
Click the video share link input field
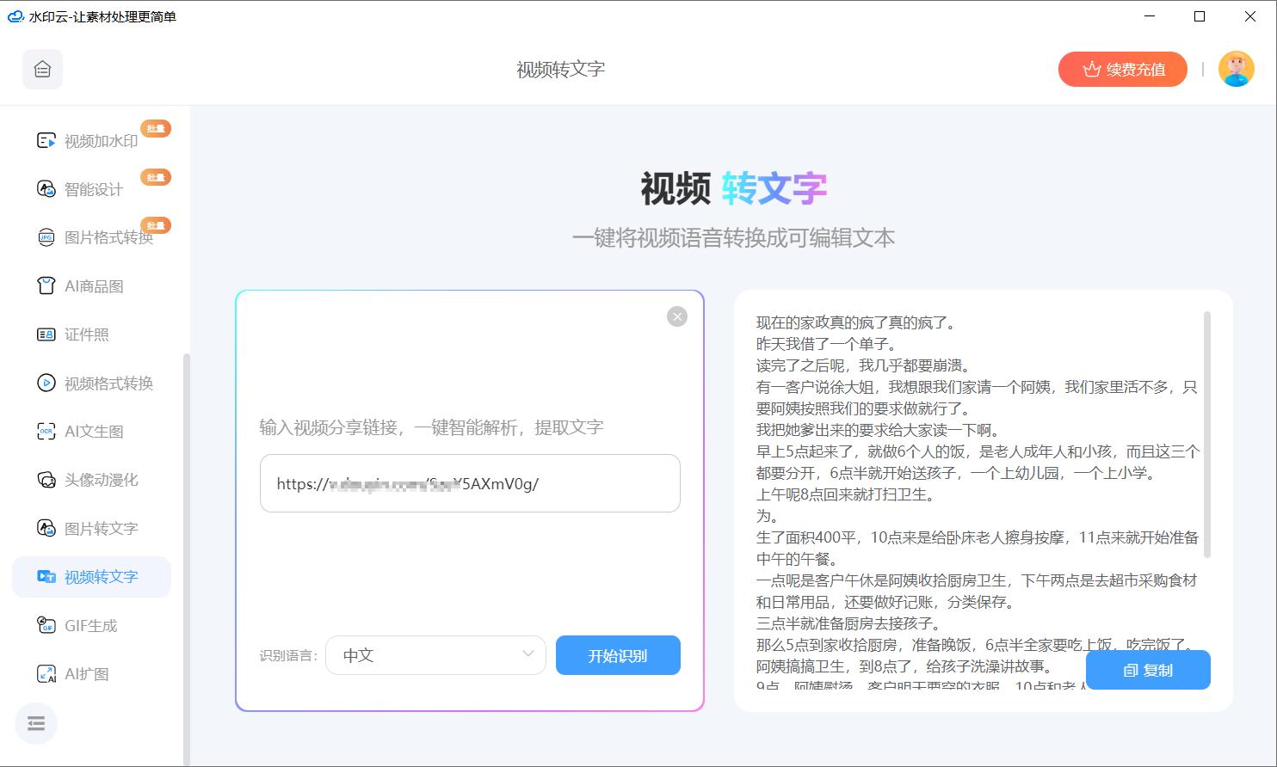pyautogui.click(x=470, y=483)
